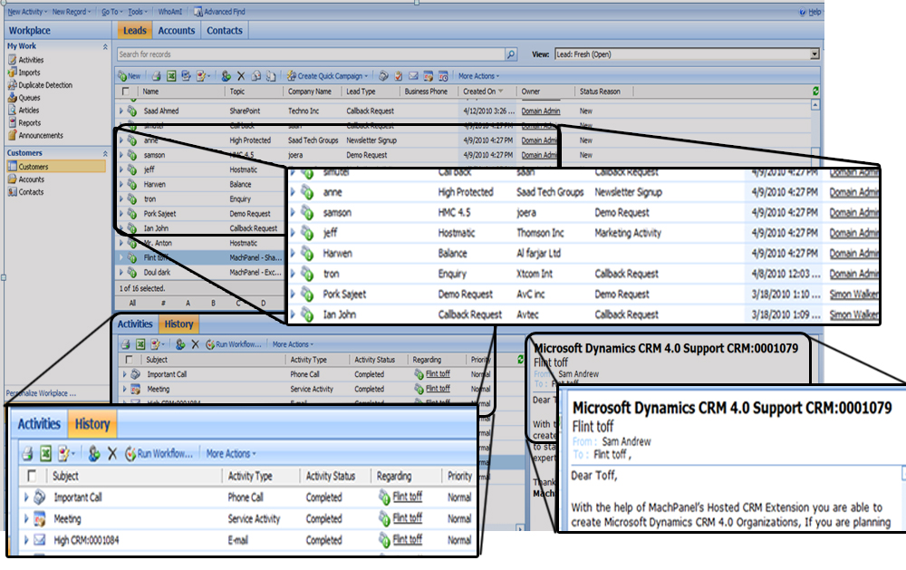906x570 pixels.
Task: Click the green refresh icon on the leads grid
Action: (816, 92)
